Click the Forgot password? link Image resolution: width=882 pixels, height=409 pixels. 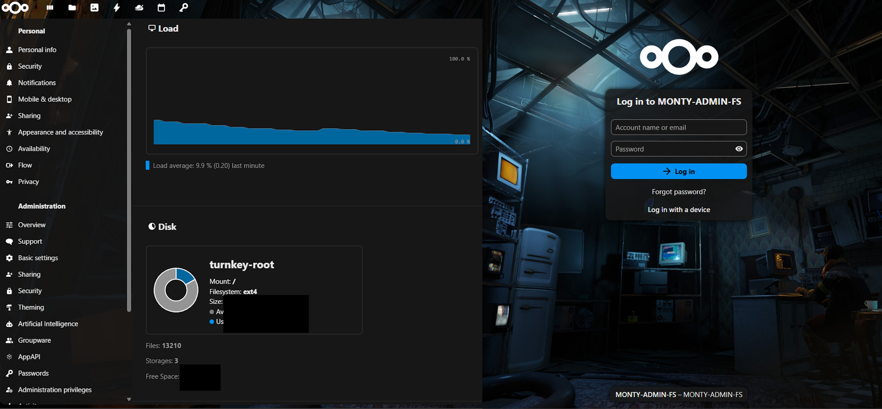[678, 192]
